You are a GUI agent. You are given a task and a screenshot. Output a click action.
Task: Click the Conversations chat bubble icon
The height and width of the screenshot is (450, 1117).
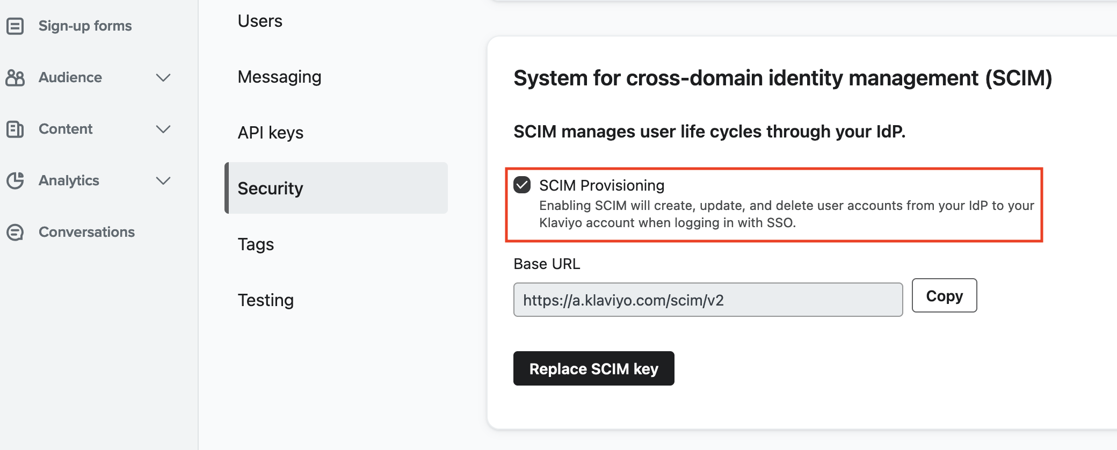15,233
